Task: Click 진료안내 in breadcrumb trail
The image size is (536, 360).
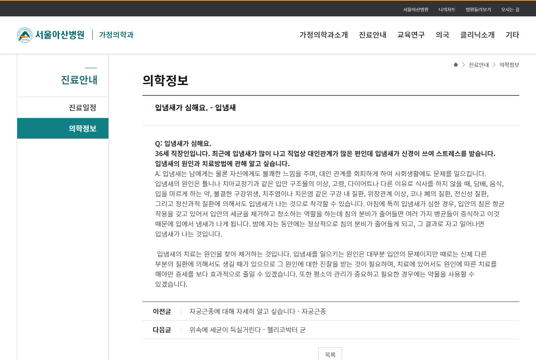Action: [479, 65]
